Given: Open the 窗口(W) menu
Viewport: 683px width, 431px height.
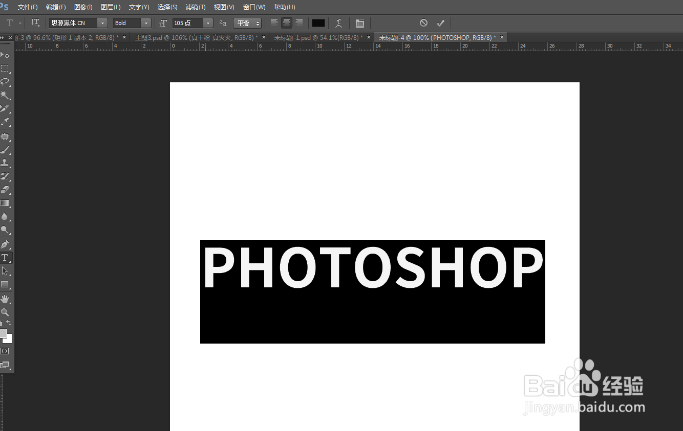Looking at the screenshot, I should pyautogui.click(x=254, y=7).
